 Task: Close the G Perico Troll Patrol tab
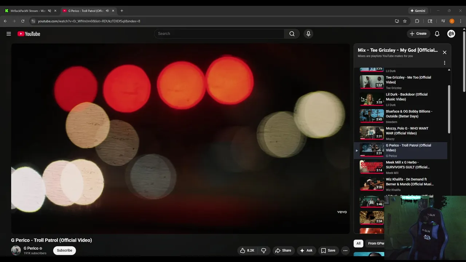tap(113, 11)
